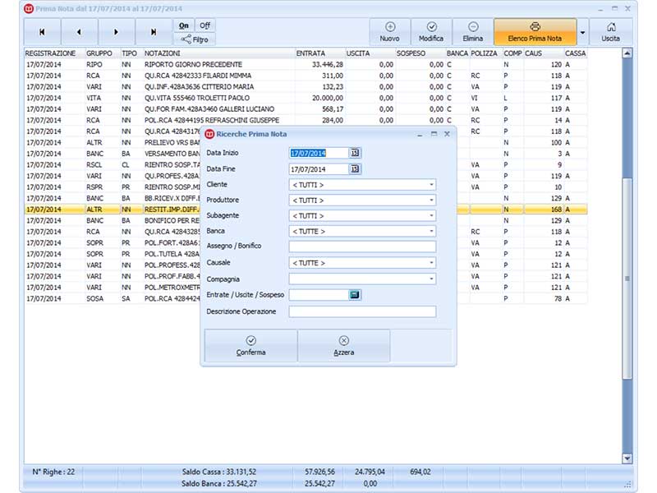The height and width of the screenshot is (493, 657).
Task: Confirm the search with Conferma
Action: [250, 346]
